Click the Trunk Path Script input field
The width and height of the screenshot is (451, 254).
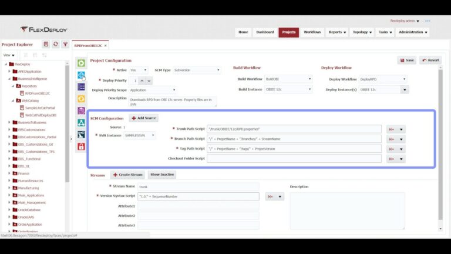(294, 129)
